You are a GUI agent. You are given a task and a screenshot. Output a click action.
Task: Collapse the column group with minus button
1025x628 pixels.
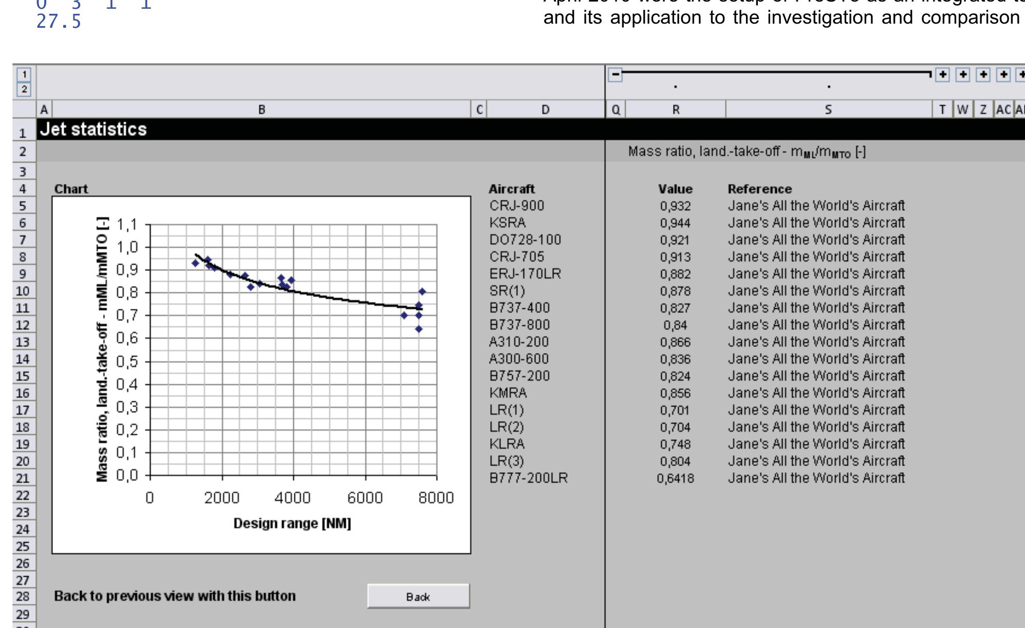click(615, 75)
